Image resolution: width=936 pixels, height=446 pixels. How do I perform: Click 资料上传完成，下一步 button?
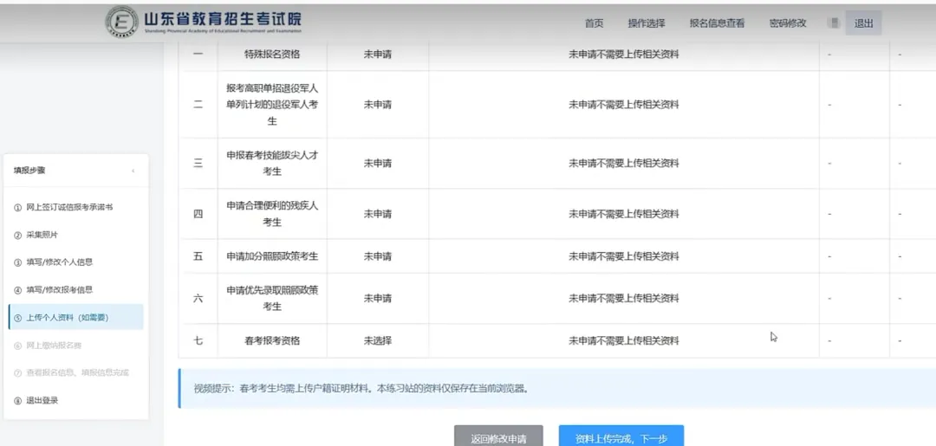(621, 437)
